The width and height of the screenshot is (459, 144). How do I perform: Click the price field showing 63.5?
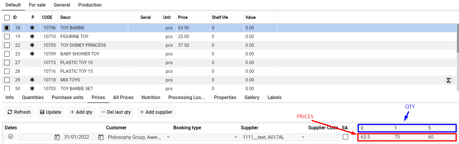[x=374, y=137]
